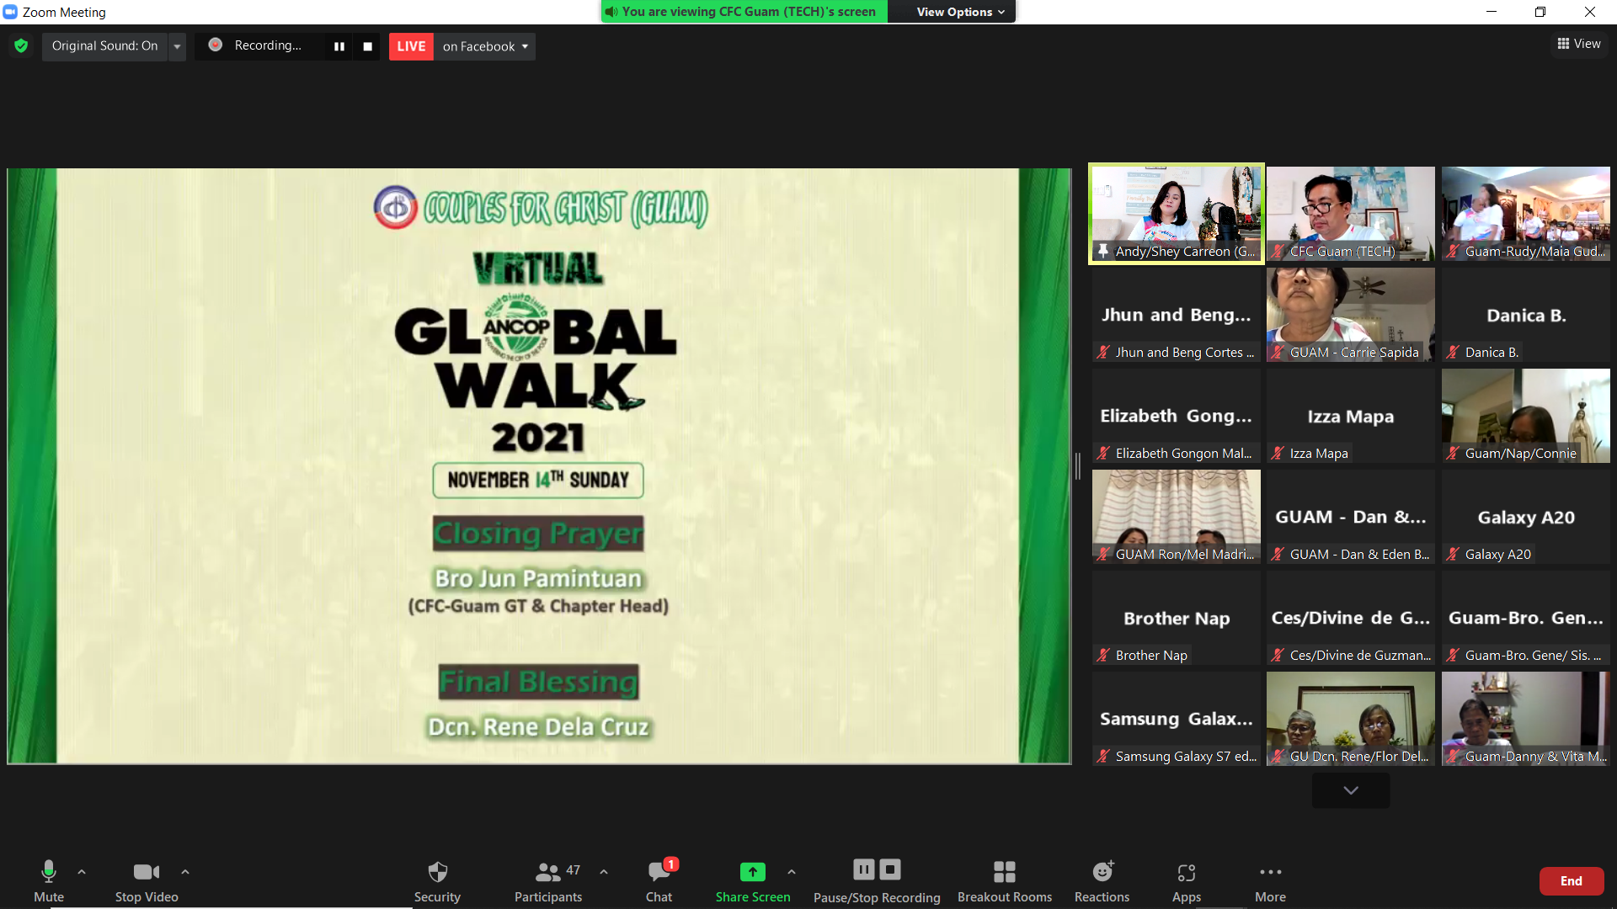Viewport: 1617px width, 909px height.
Task: Select CFC Guam (TECH) video thumbnail
Action: click(x=1350, y=214)
